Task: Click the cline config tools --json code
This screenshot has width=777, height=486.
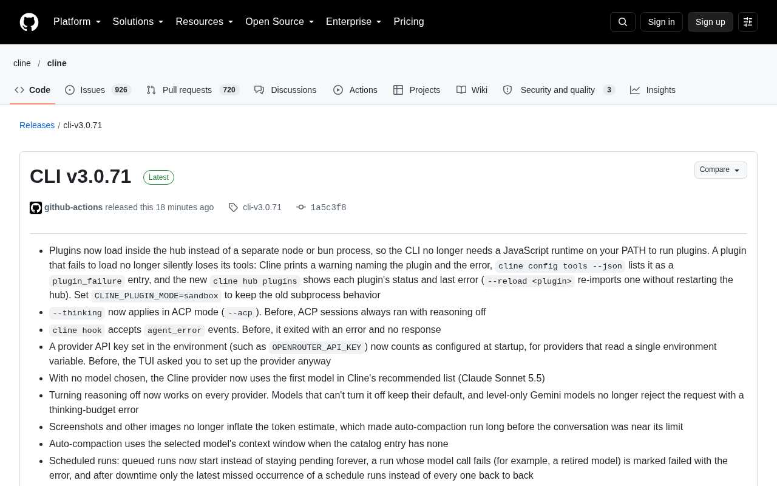Action: [560, 266]
